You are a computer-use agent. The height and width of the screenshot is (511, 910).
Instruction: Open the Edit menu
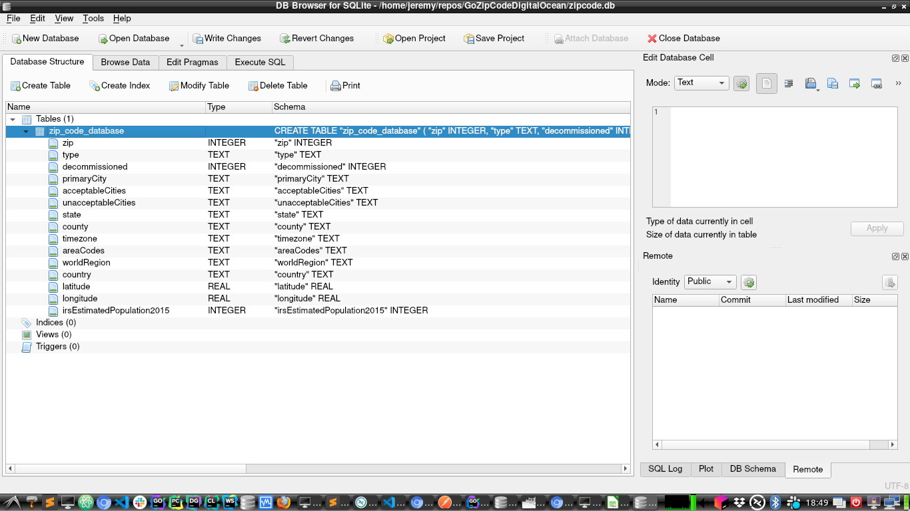pyautogui.click(x=37, y=19)
